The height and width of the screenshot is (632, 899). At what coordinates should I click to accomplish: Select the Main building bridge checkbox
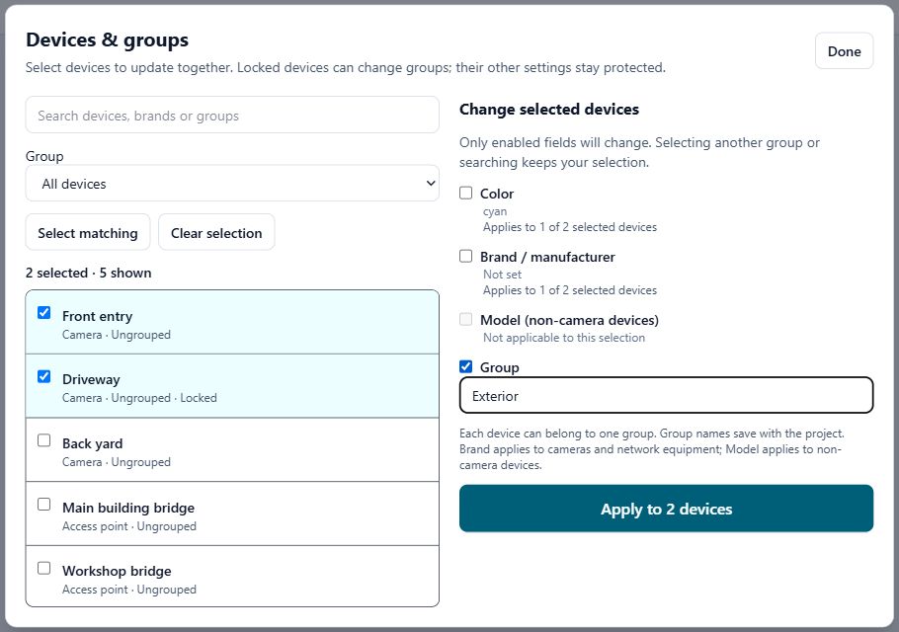tap(44, 505)
